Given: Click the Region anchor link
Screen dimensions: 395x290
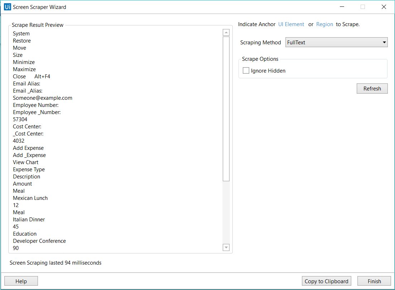Looking at the screenshot, I should pos(324,24).
